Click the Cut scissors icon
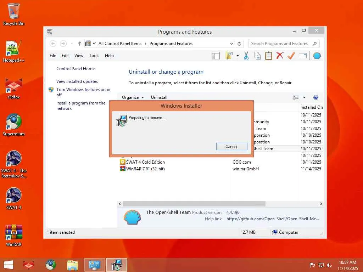 (246, 56)
